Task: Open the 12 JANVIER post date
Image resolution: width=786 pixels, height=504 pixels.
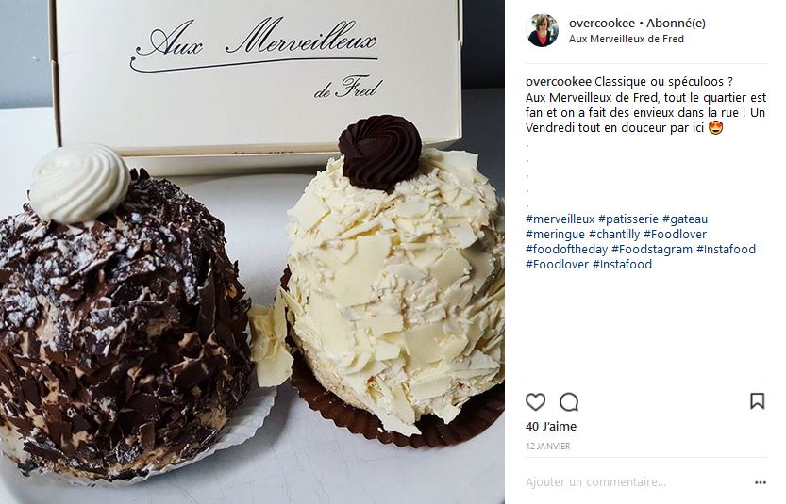Action: 547,446
